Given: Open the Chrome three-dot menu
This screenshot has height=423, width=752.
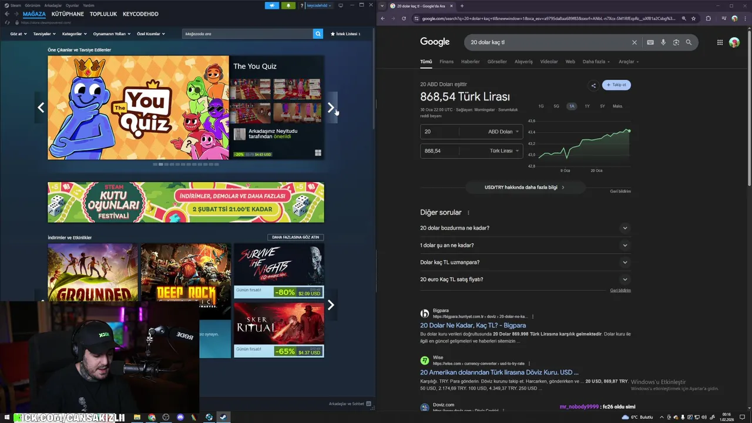Looking at the screenshot, I should [x=746, y=18].
